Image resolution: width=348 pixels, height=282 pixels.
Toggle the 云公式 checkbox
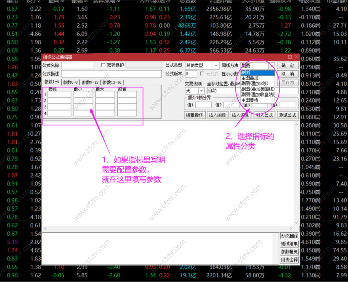(202, 74)
